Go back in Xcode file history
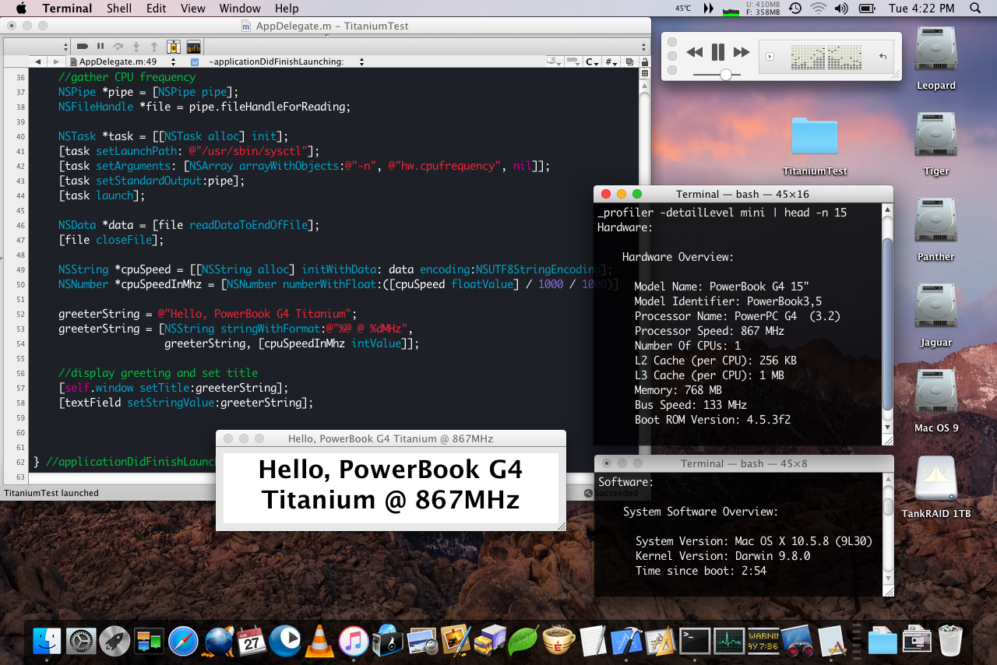This screenshot has height=665, width=997. pyautogui.click(x=37, y=62)
